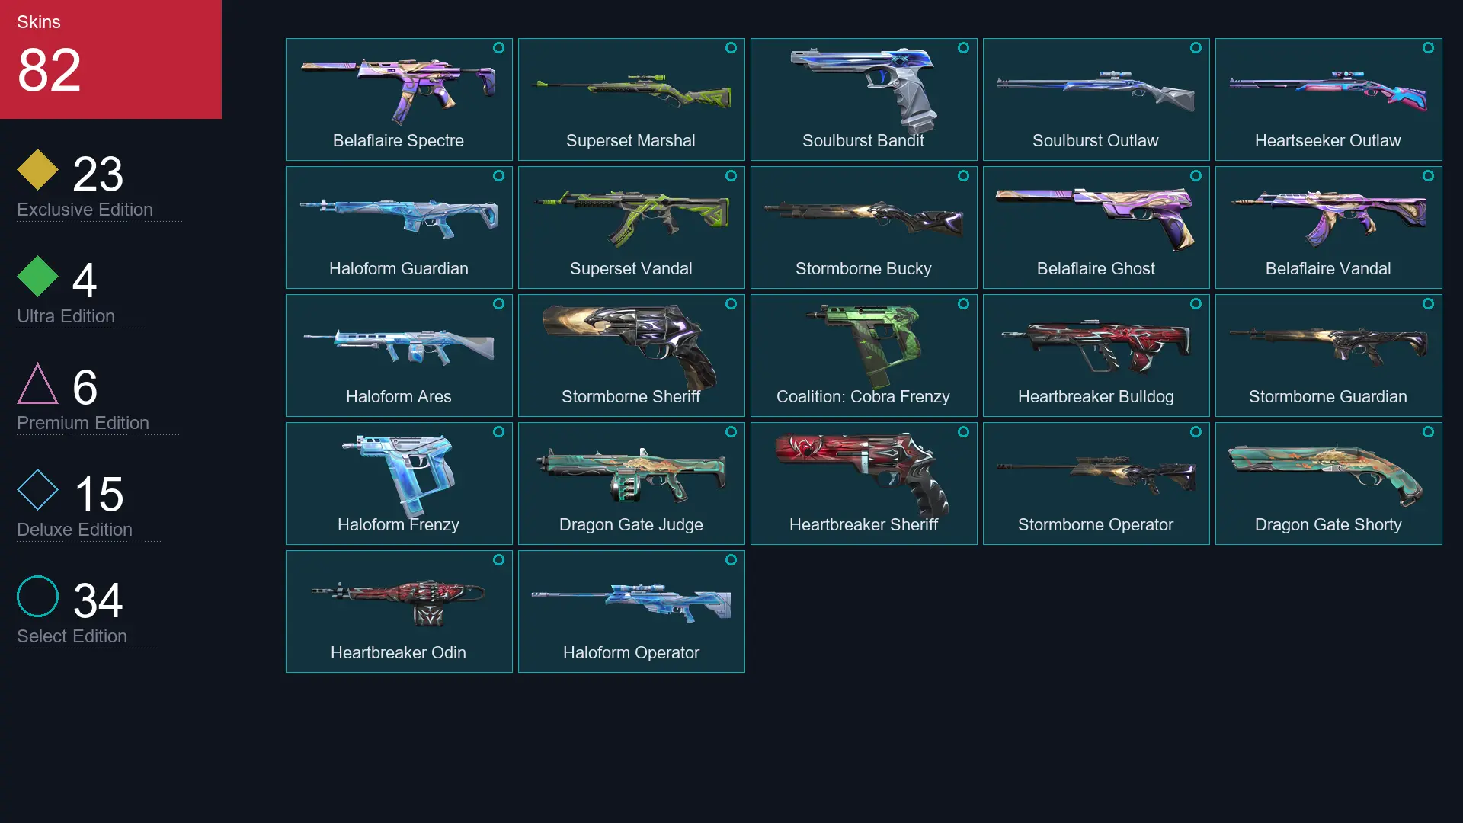The height and width of the screenshot is (823, 1463).
Task: Choose the Dragon Gate Judge skin
Action: coord(631,483)
